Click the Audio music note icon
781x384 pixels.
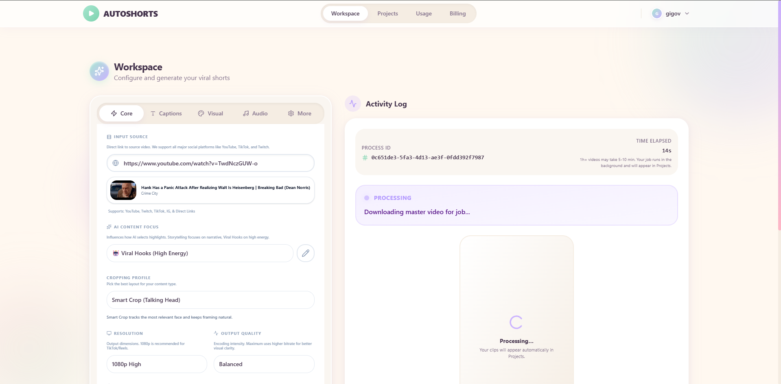(x=246, y=113)
